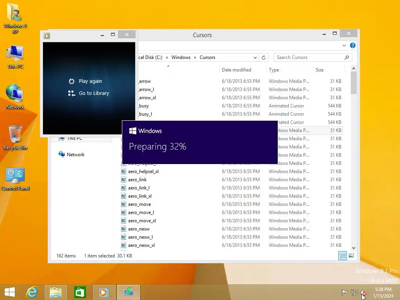Click Play again in Media Player

pyautogui.click(x=90, y=81)
